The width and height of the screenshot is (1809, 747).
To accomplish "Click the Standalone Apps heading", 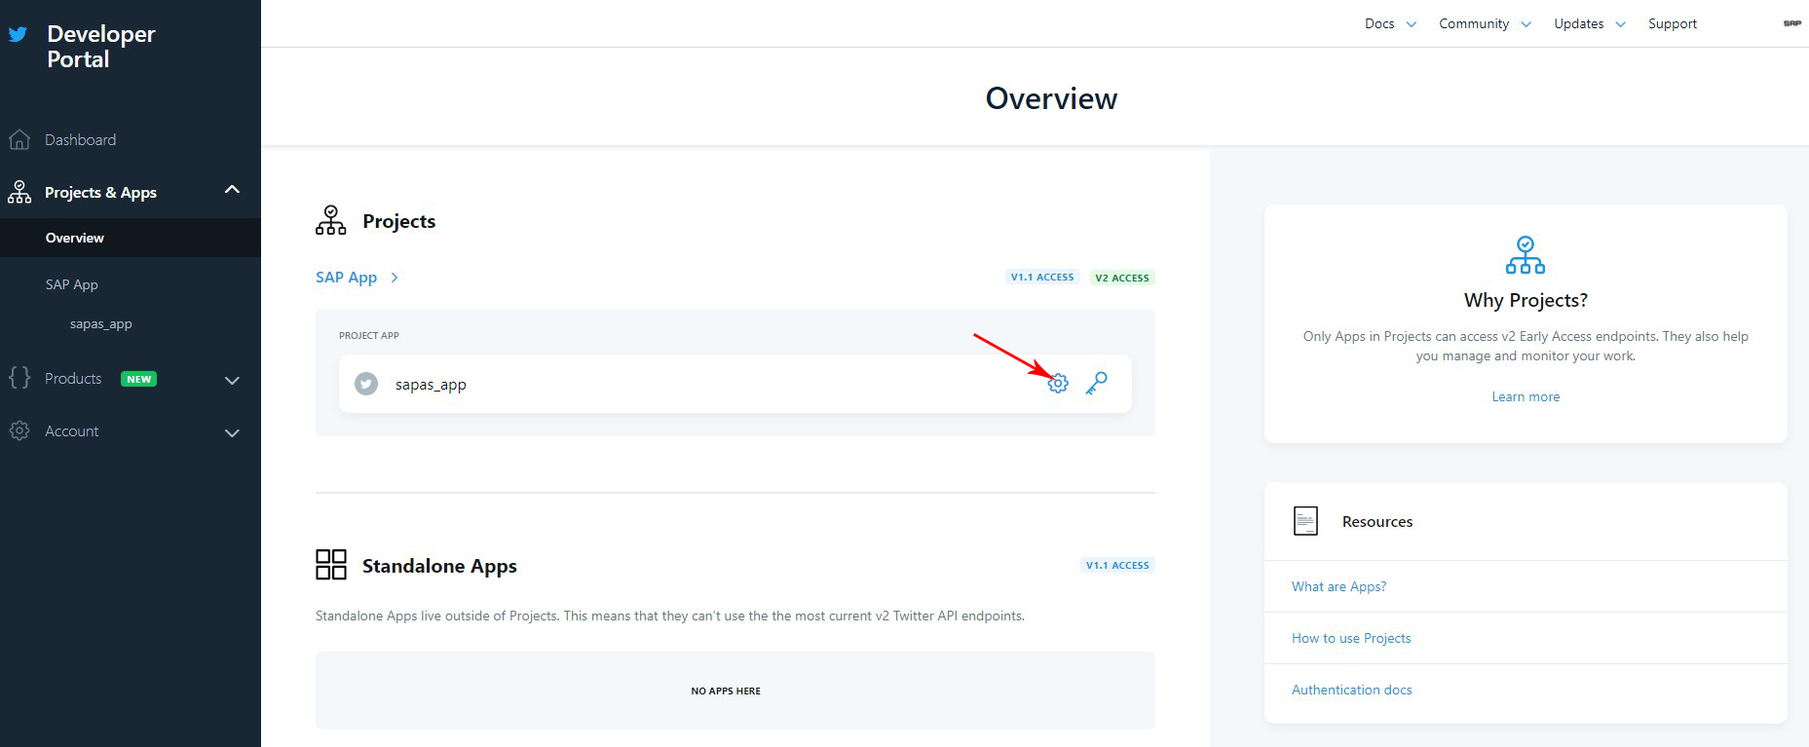I will pyautogui.click(x=439, y=566).
